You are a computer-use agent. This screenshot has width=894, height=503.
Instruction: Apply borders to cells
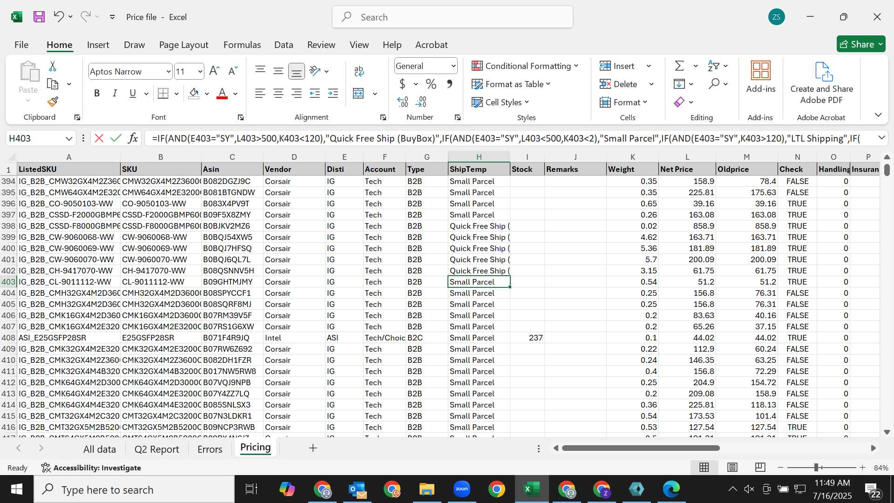click(163, 93)
